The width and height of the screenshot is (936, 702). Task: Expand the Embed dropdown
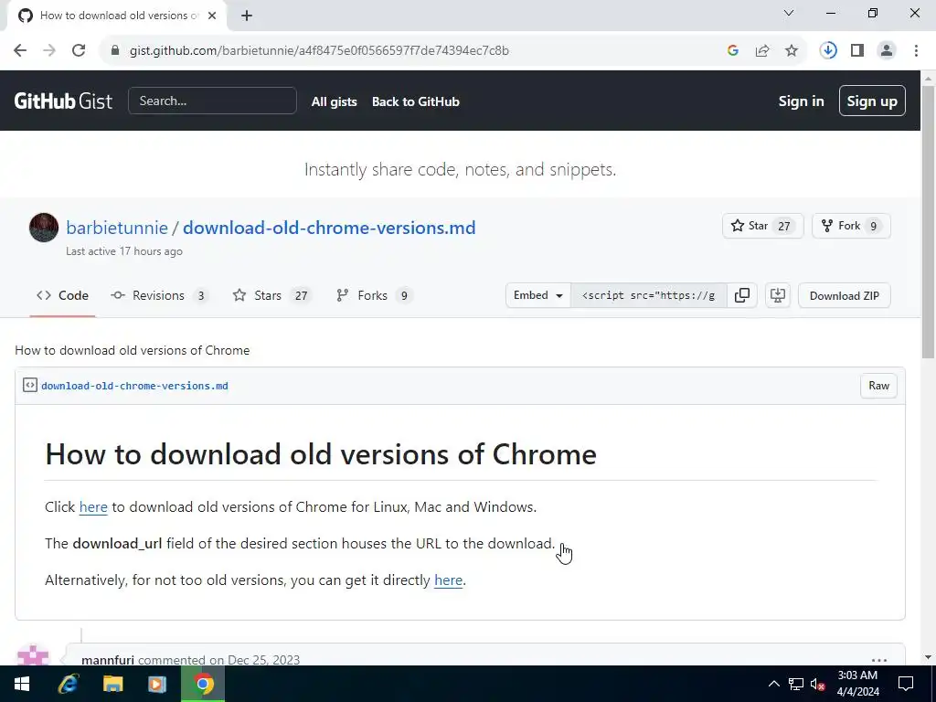(x=537, y=295)
